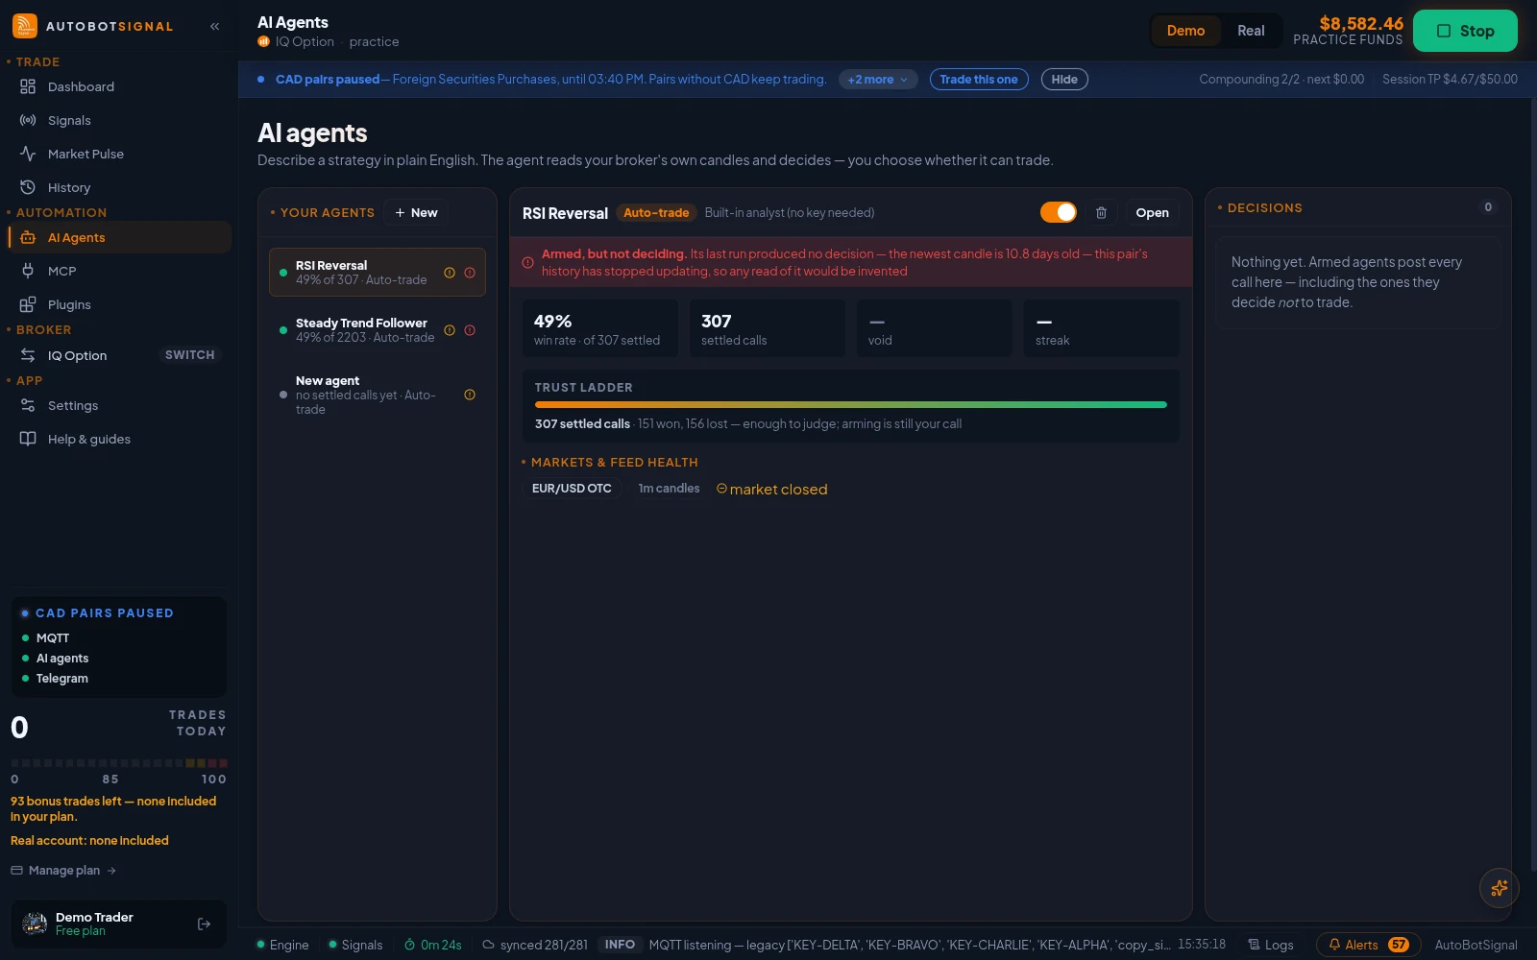Toggle RSI Reversal armed switch off
This screenshot has height=960, width=1537.
coord(1059,212)
